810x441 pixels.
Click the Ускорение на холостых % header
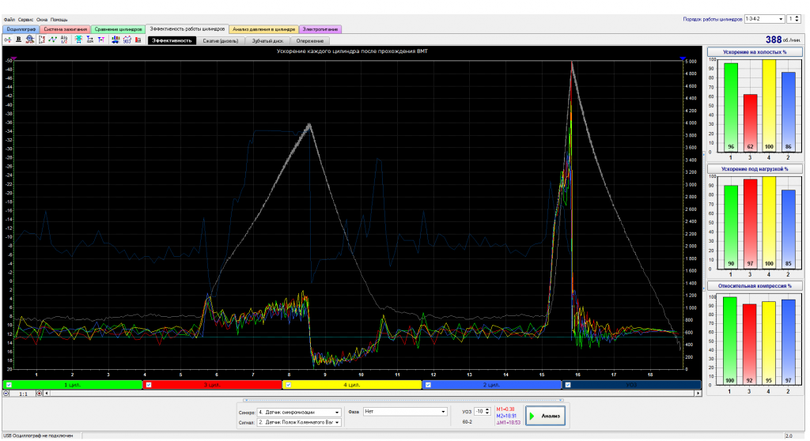755,52
